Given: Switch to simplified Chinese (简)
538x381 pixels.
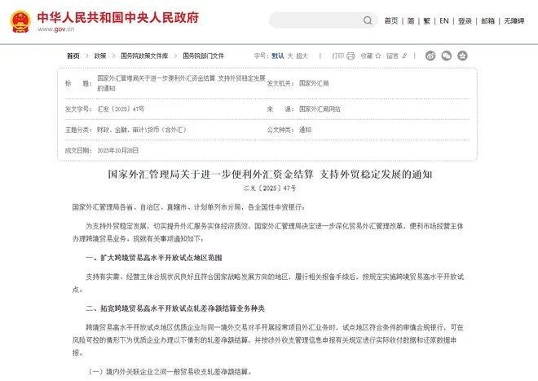Looking at the screenshot, I should 411,21.
